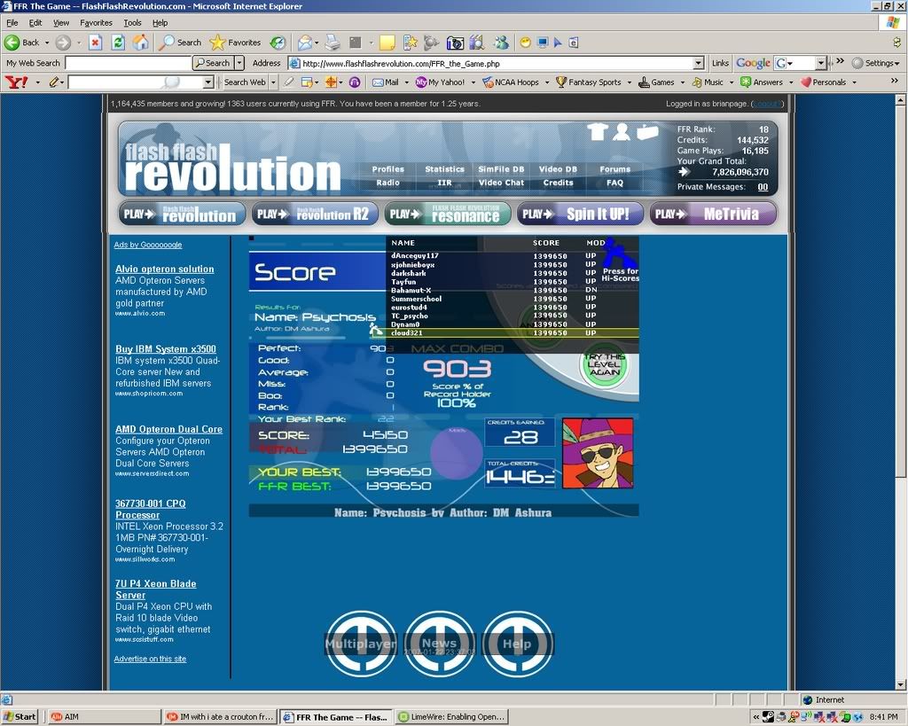Open the My Web Search button dropdown arrow
This screenshot has height=726, width=908.
point(239,63)
